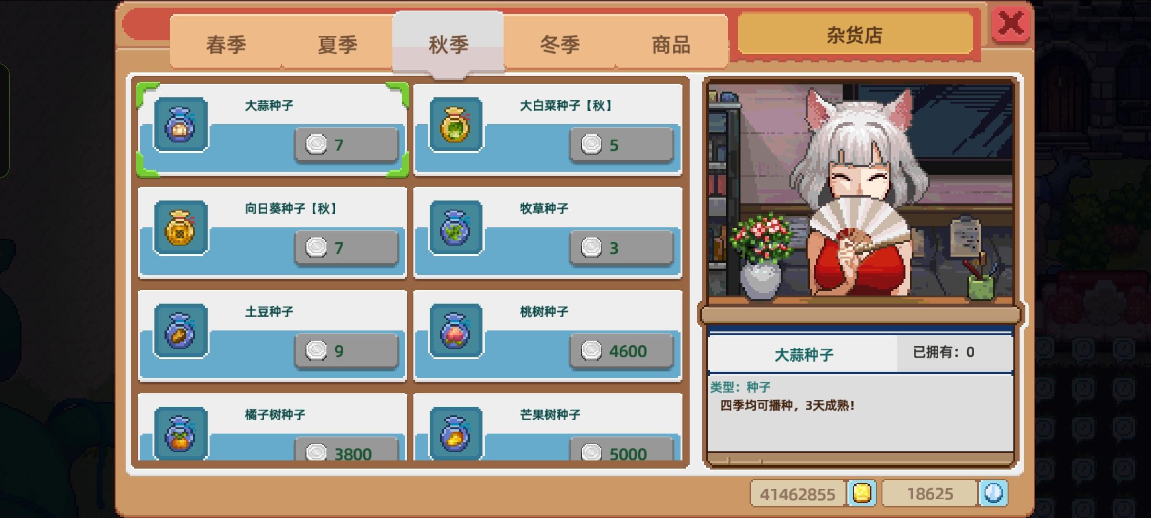Select the mango tree seed icon

point(456,433)
